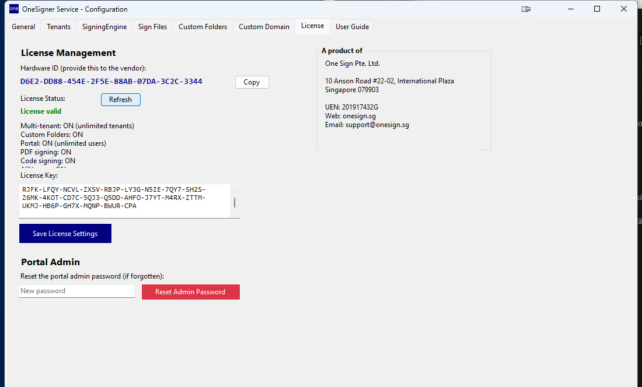
Task: Select the License tab
Action: (312, 26)
